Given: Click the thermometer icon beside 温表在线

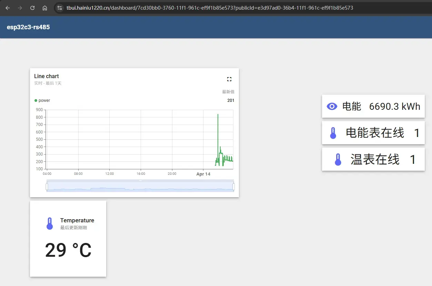Looking at the screenshot, I should coord(338,160).
